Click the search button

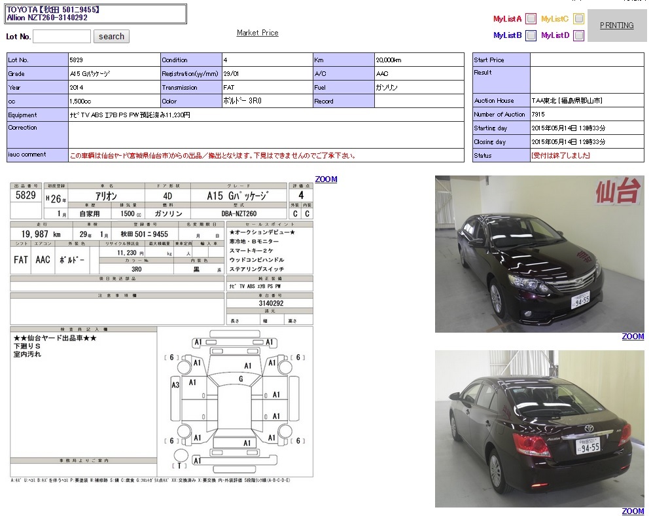(111, 37)
